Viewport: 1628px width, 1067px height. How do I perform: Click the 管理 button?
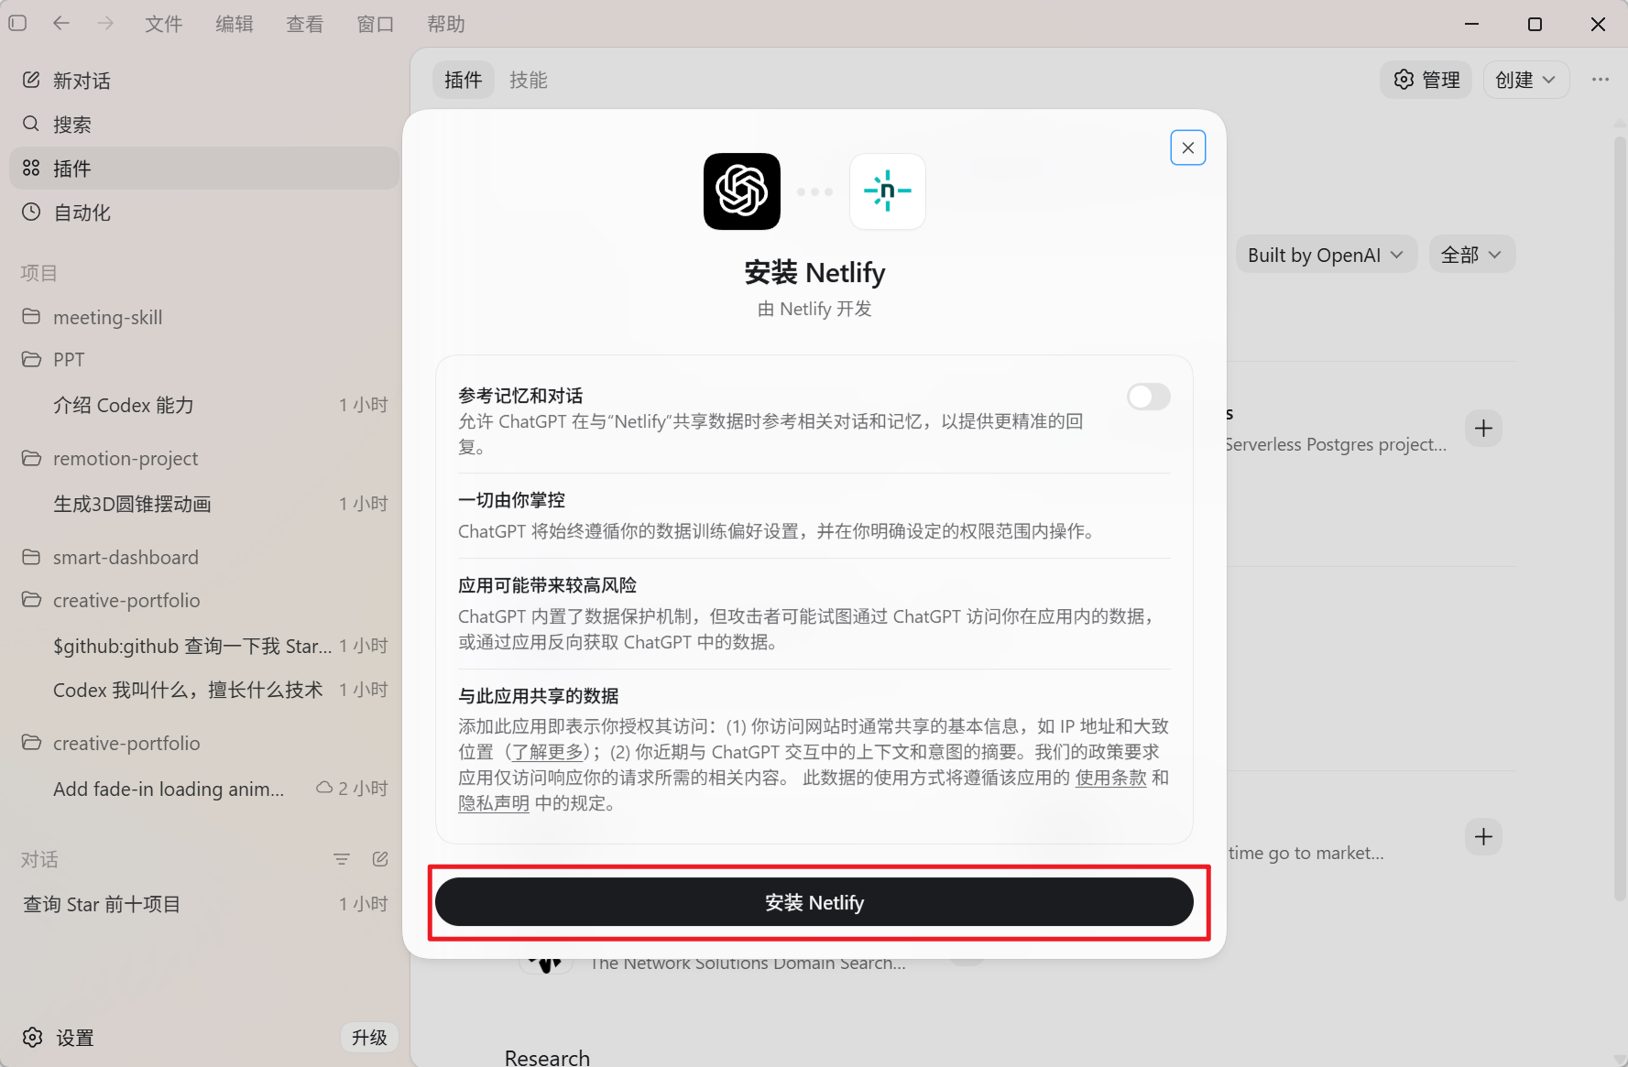(x=1426, y=80)
